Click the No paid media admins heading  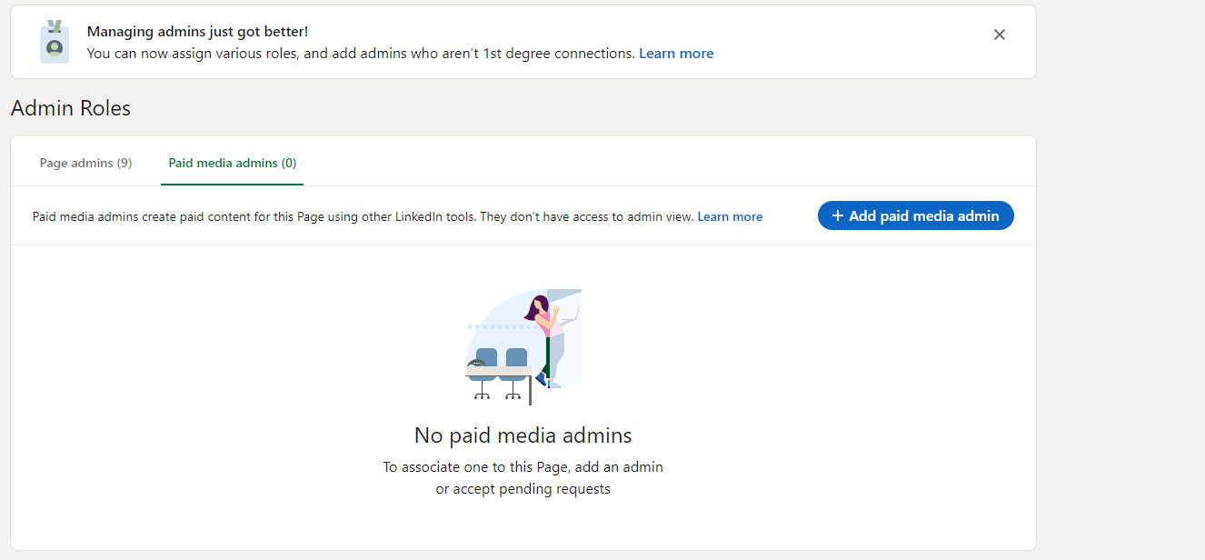click(523, 435)
